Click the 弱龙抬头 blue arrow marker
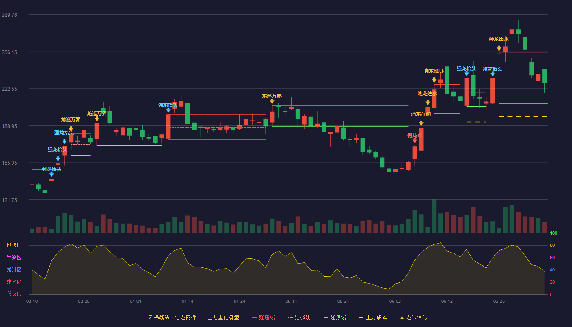Image resolution: width=572 pixels, height=327 pixels. 51,174
